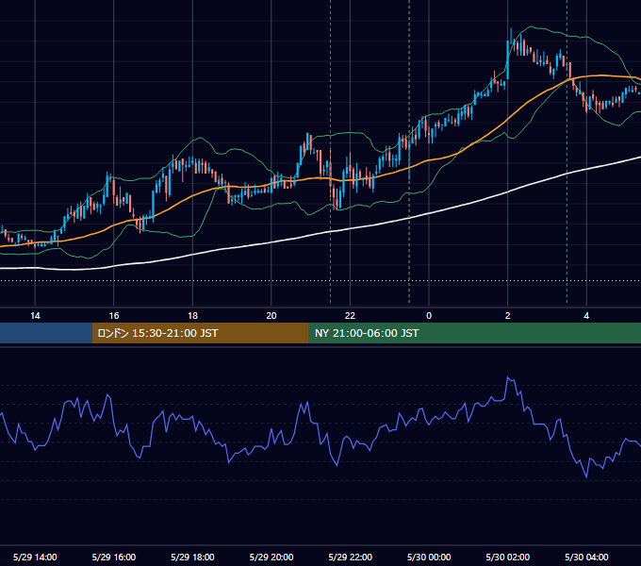Click the 0 hour label on price chart axis
Viewport: 641px width, 566px height.
[x=429, y=316]
